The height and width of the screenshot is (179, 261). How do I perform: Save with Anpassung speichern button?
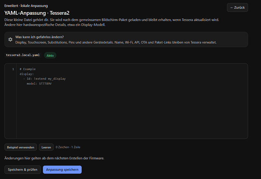[x=62, y=170]
